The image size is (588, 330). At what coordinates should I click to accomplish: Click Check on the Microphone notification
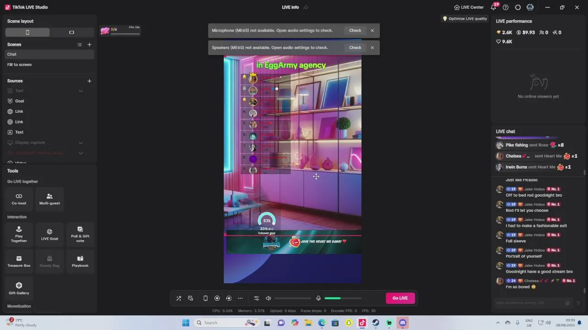click(x=355, y=30)
